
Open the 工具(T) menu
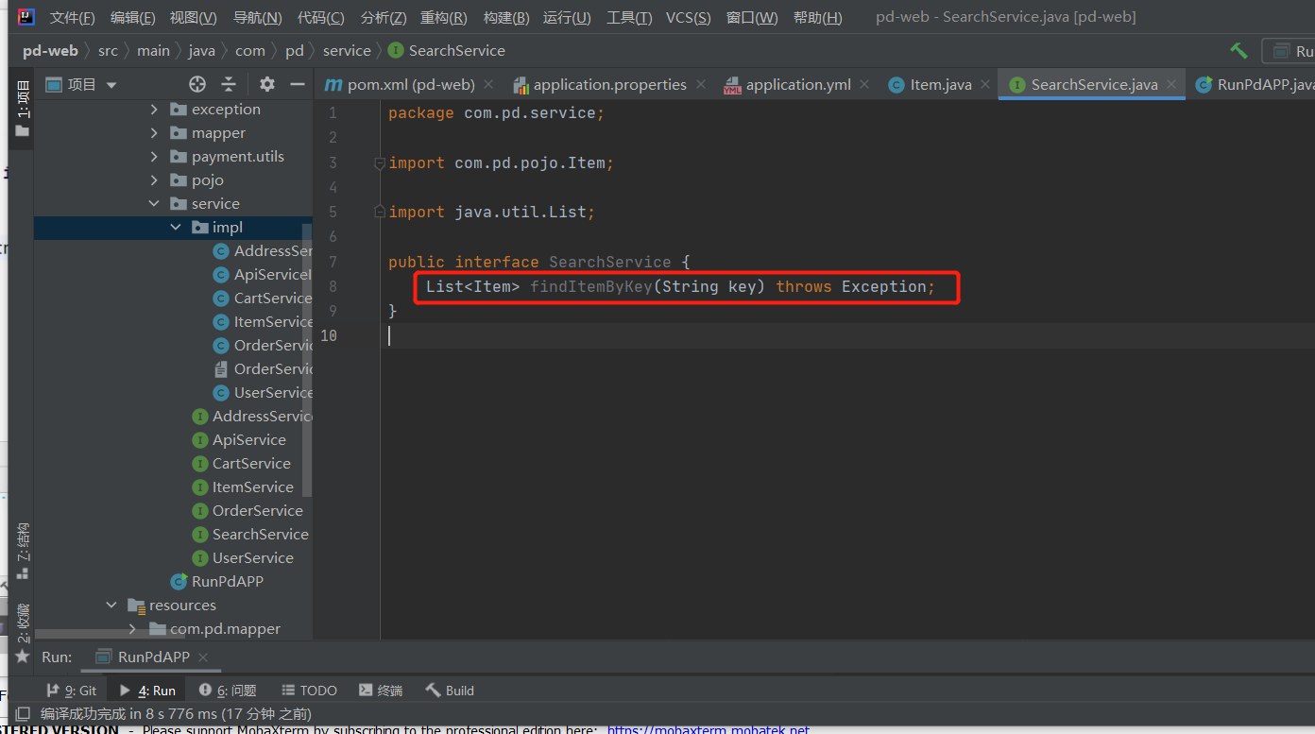click(629, 18)
